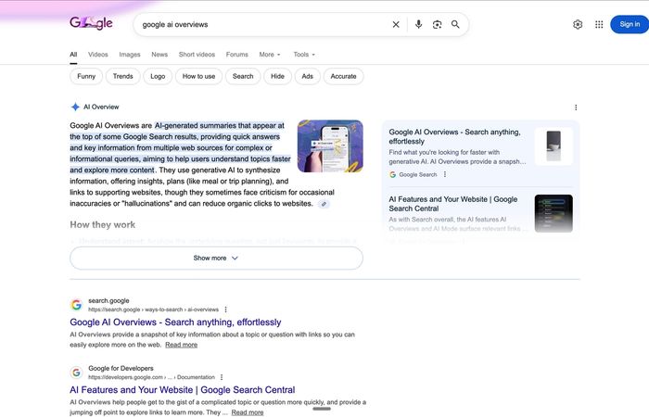Select the Funny refinement chip
Viewport: 649px width, 417px height.
[x=86, y=77]
